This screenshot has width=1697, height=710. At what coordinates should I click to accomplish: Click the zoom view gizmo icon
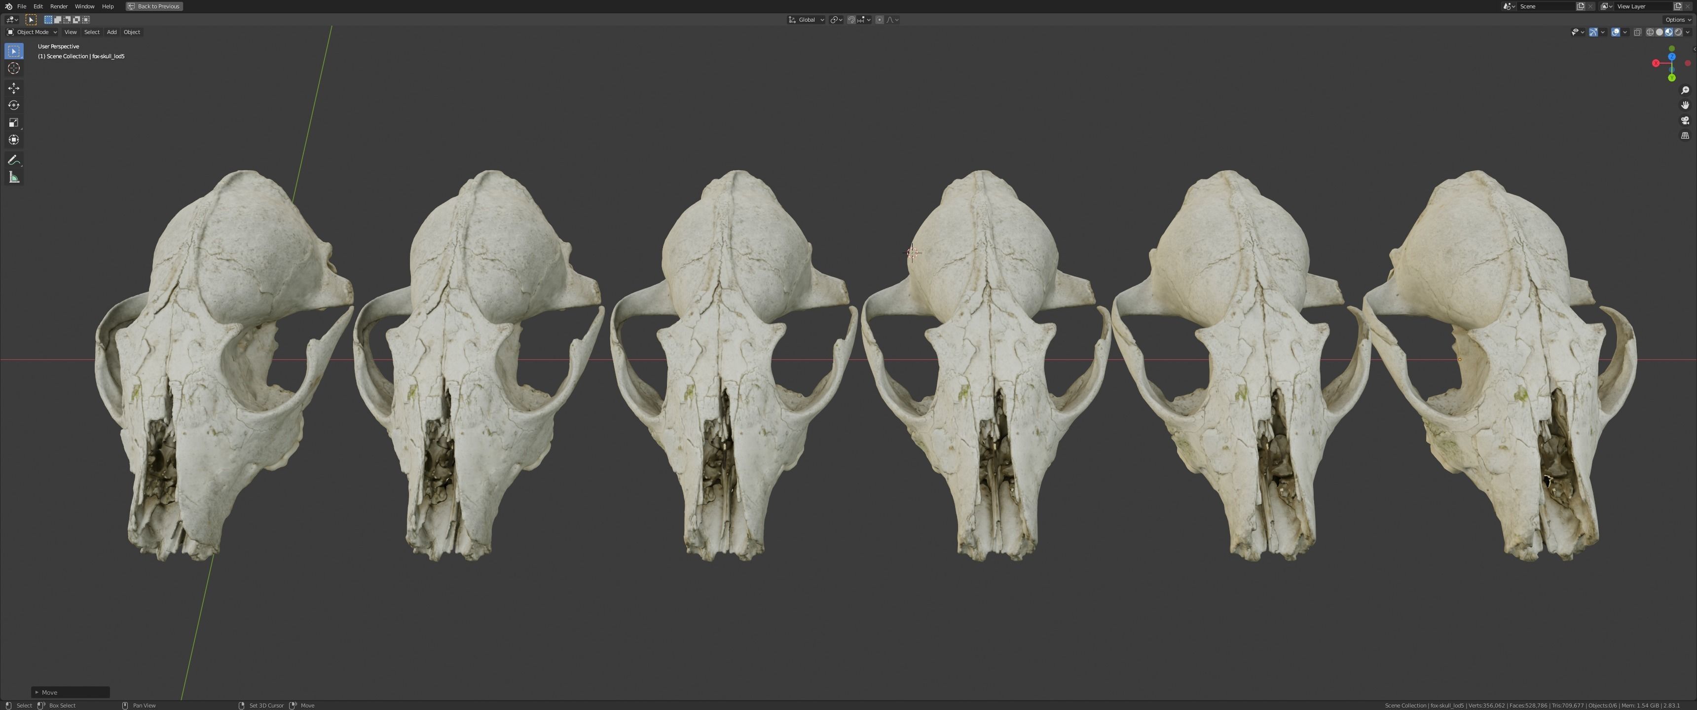1685,90
